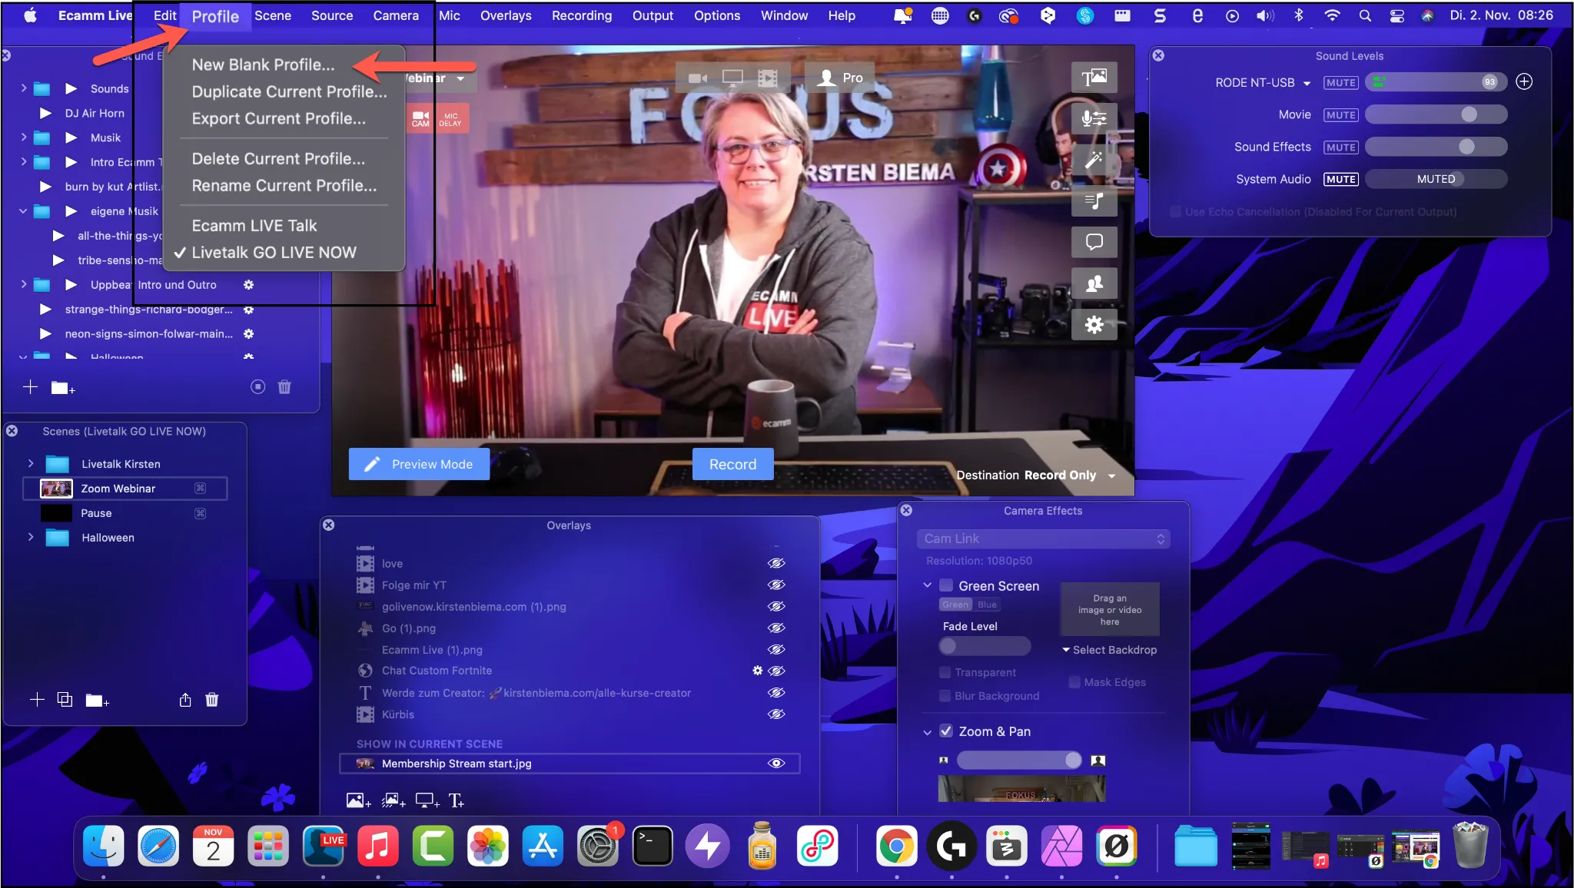Select the Pause scene

point(125,512)
